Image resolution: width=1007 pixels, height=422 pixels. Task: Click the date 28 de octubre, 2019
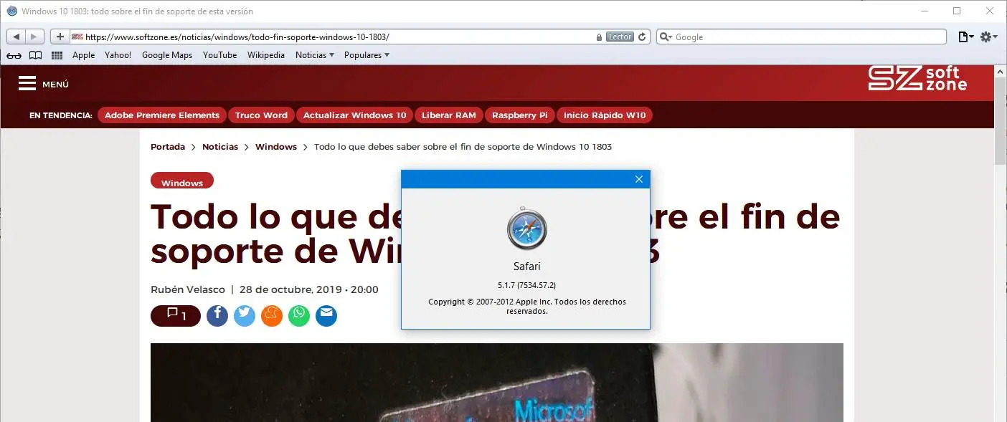pyautogui.click(x=291, y=290)
